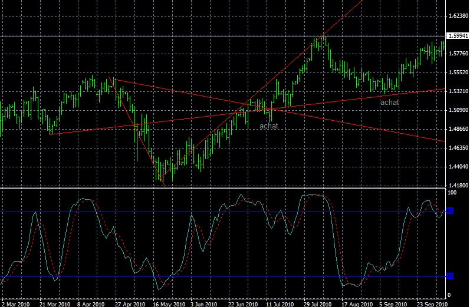
Task: Select the 'achat' label near 11 Jul
Action: pyautogui.click(x=268, y=126)
